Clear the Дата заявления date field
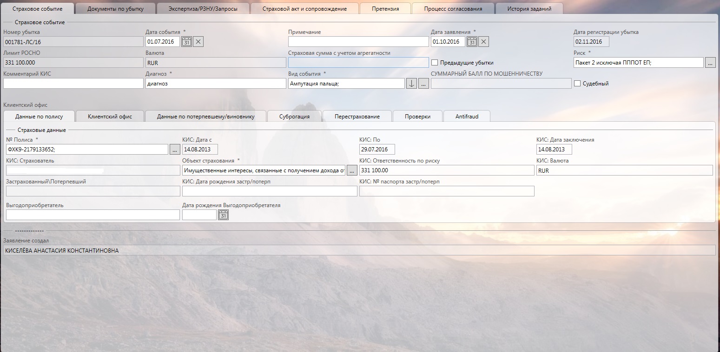 click(483, 42)
